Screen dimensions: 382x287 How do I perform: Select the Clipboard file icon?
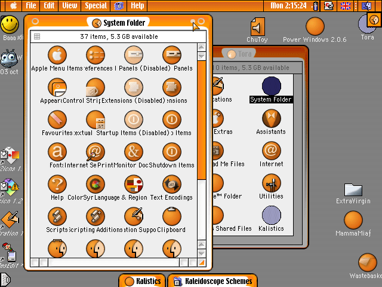[172, 216]
